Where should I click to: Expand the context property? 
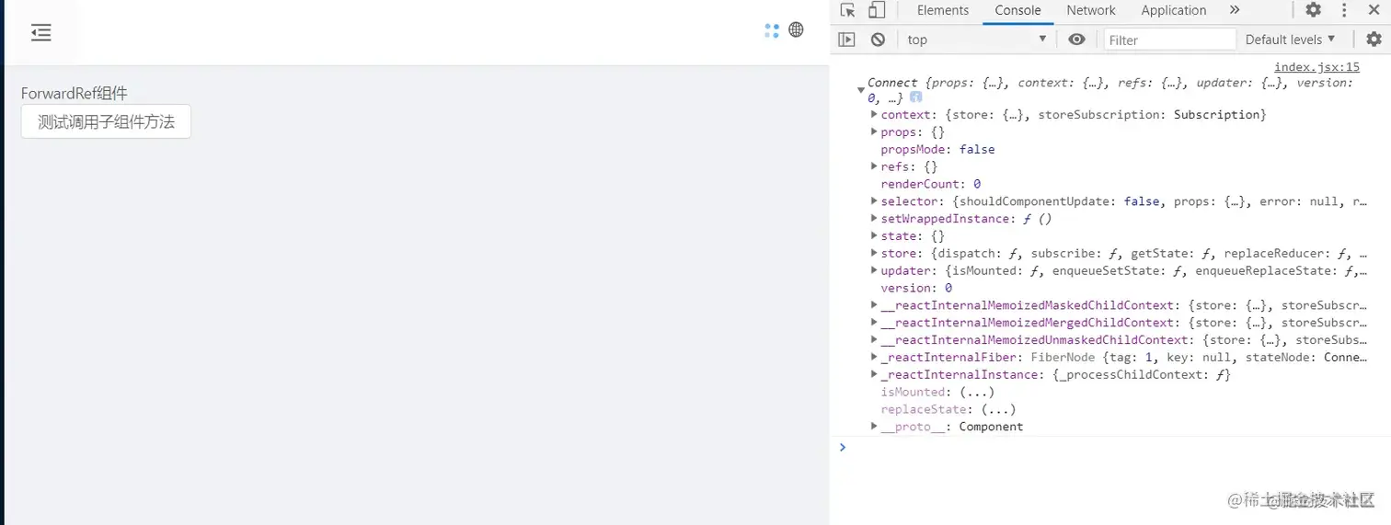(x=874, y=115)
